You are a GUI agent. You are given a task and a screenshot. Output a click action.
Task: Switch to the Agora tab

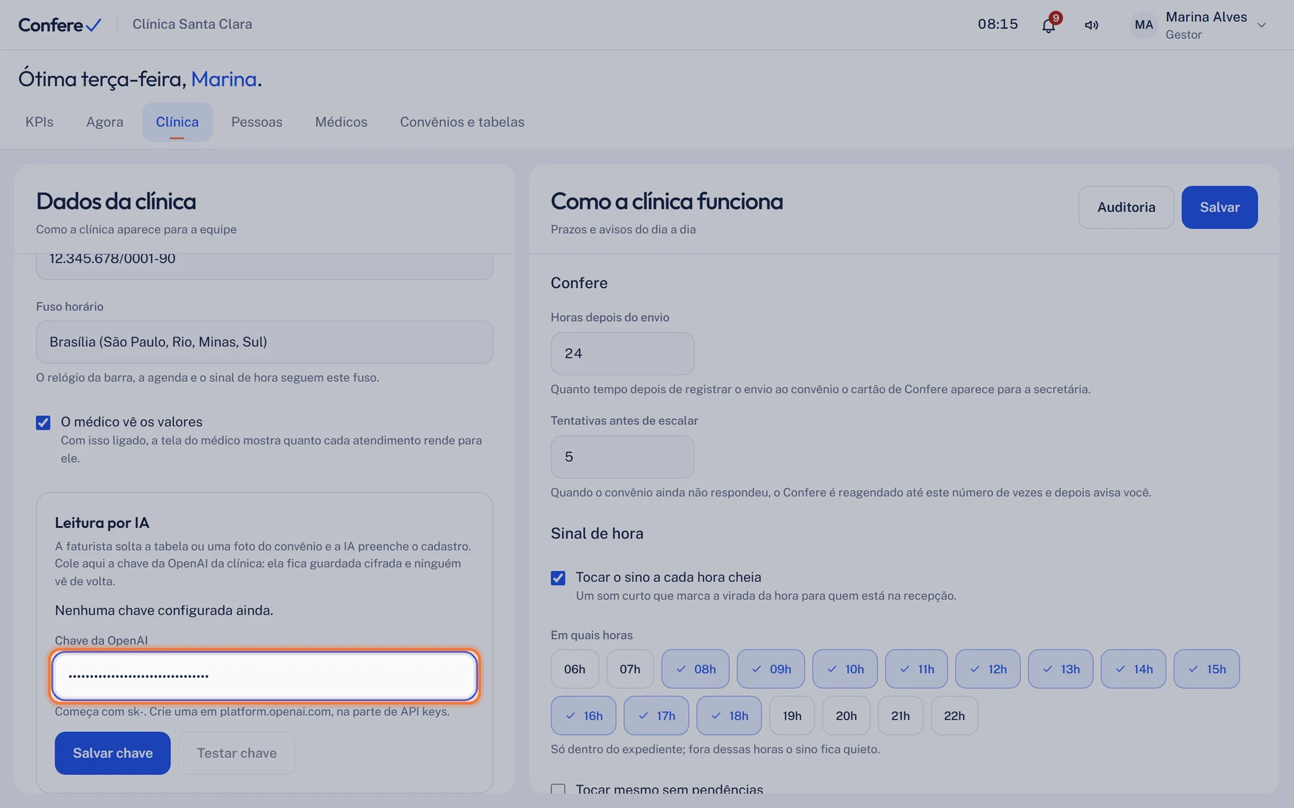(104, 122)
